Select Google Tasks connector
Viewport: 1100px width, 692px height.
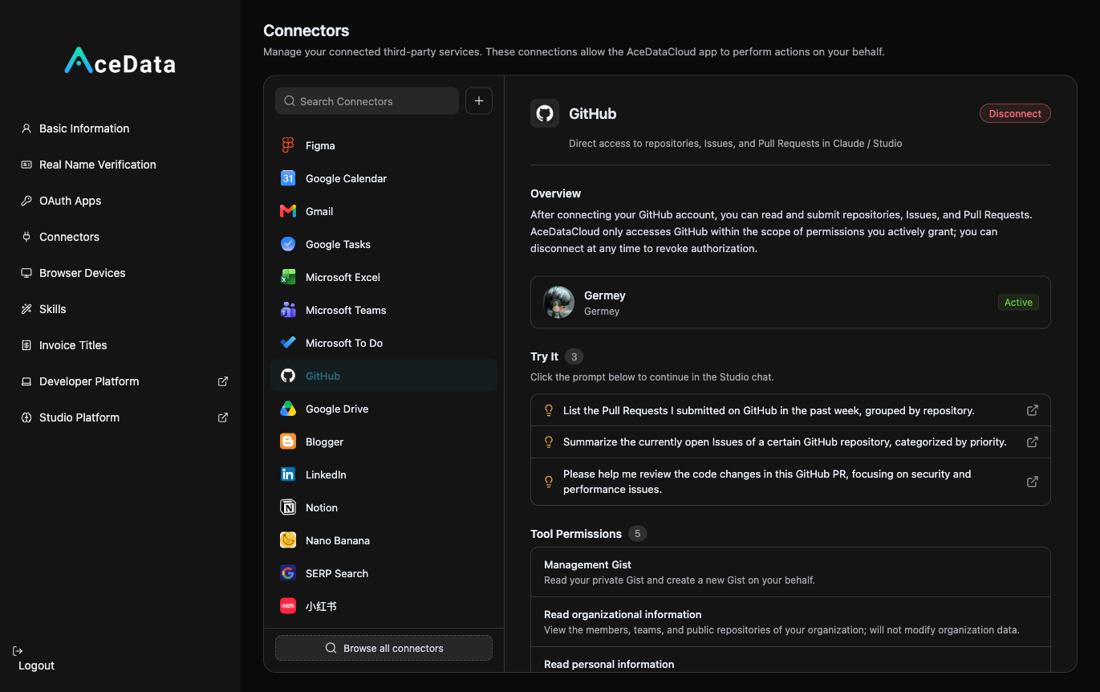click(384, 244)
